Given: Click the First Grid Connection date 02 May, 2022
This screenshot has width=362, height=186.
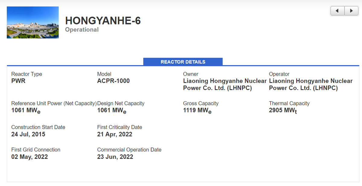Looking at the screenshot, I should (x=30, y=157).
